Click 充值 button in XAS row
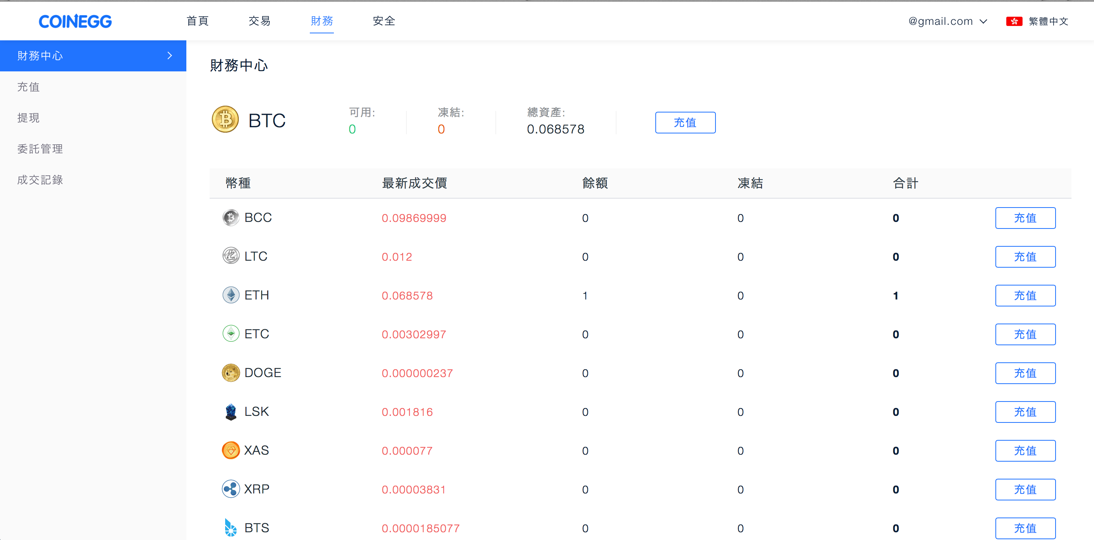The height and width of the screenshot is (540, 1094). tap(1025, 450)
